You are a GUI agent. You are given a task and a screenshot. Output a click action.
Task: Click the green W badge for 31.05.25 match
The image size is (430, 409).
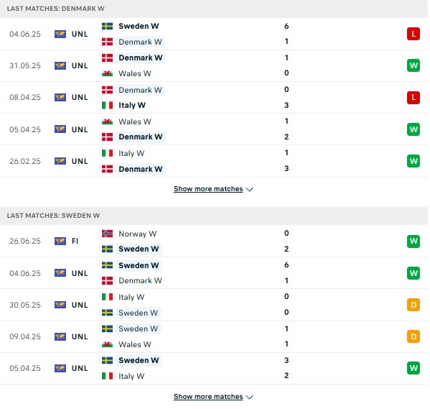[413, 65]
